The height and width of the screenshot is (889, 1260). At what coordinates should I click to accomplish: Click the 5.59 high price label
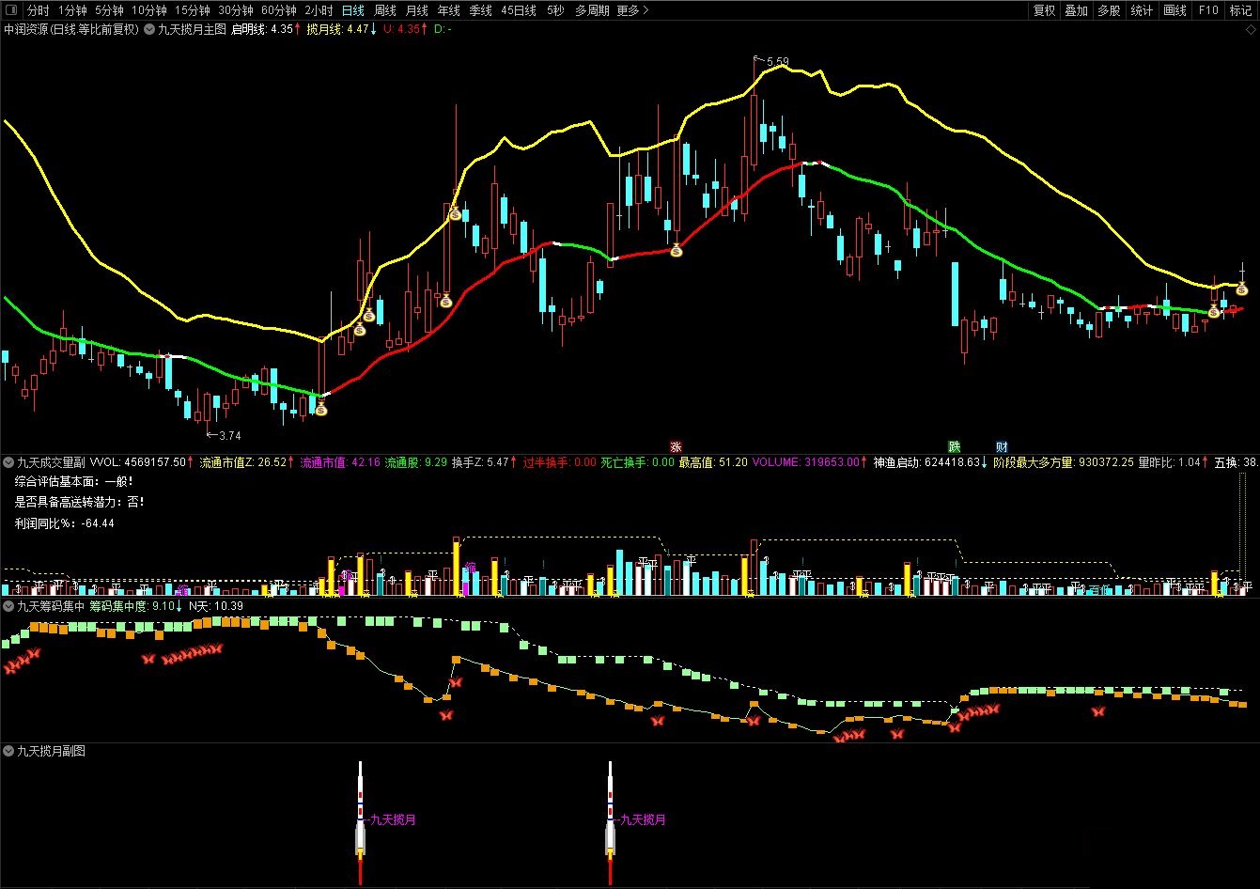point(777,62)
